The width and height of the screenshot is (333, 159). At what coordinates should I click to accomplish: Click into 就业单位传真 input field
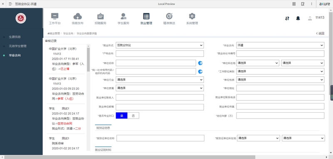click(x=280, y=106)
